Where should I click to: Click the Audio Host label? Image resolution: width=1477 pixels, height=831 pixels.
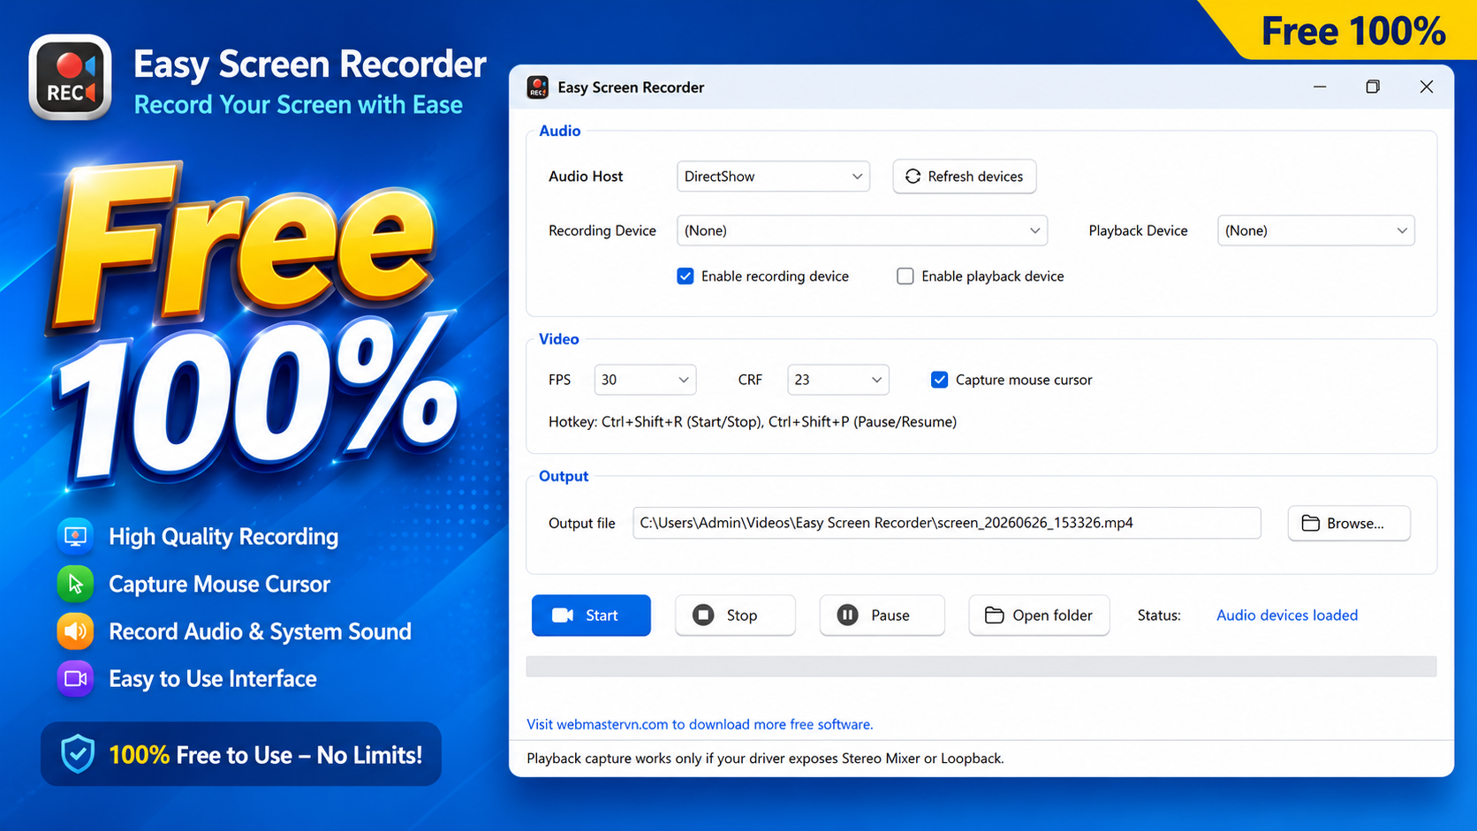[586, 177]
